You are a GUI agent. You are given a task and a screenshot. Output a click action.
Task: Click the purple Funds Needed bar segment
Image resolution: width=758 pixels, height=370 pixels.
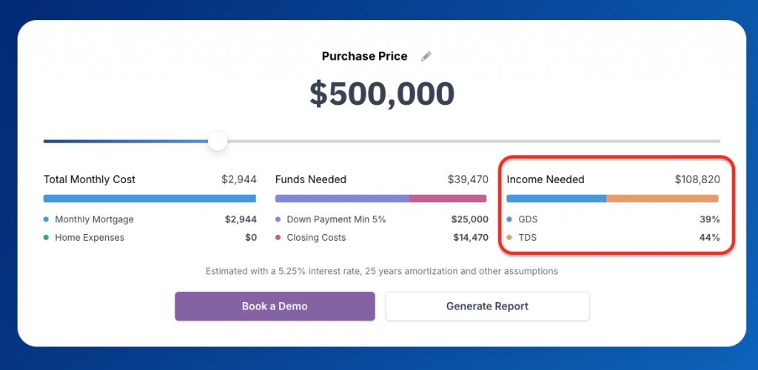[x=342, y=198]
